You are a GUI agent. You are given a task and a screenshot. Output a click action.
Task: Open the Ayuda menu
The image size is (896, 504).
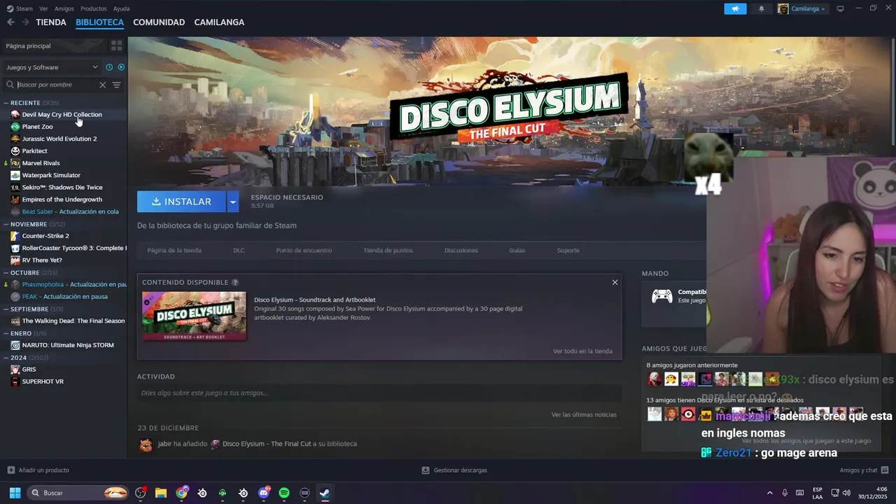[121, 8]
